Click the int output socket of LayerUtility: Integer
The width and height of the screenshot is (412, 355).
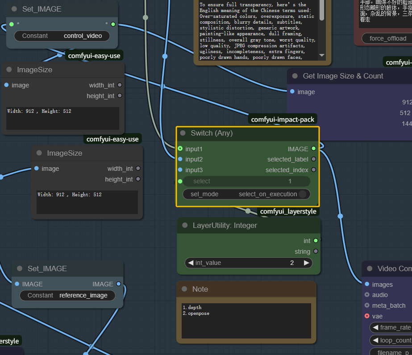(316, 240)
